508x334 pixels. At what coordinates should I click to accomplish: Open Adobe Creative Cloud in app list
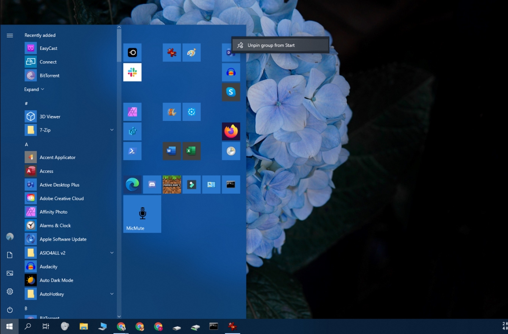click(x=69, y=198)
